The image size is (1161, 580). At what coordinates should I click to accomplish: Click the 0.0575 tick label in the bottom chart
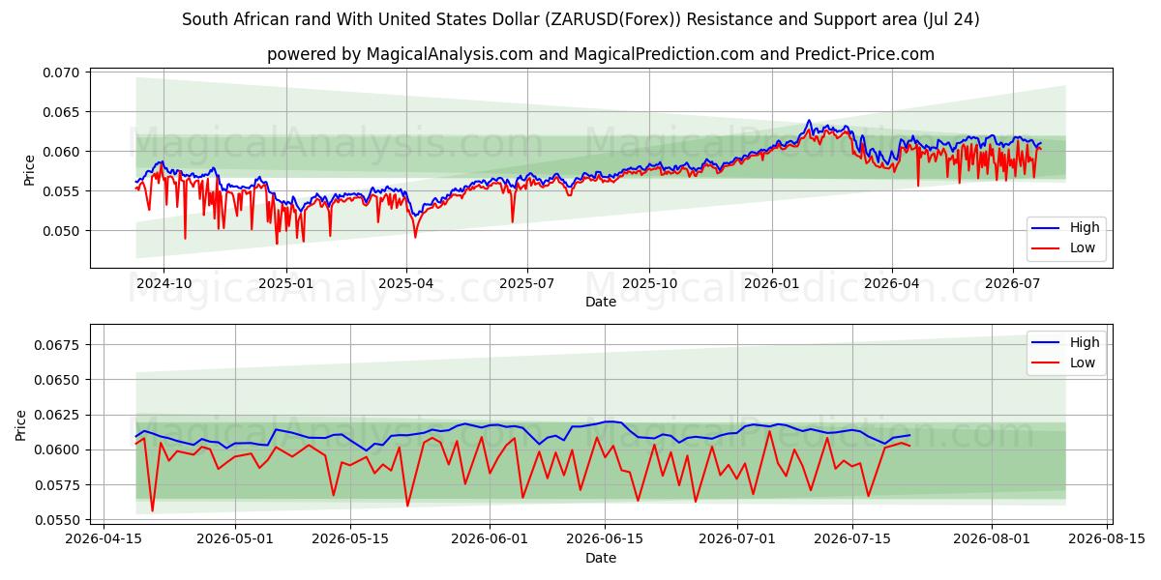59,485
